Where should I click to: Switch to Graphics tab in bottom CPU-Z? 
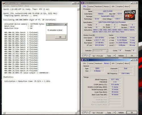click(x=120, y=63)
